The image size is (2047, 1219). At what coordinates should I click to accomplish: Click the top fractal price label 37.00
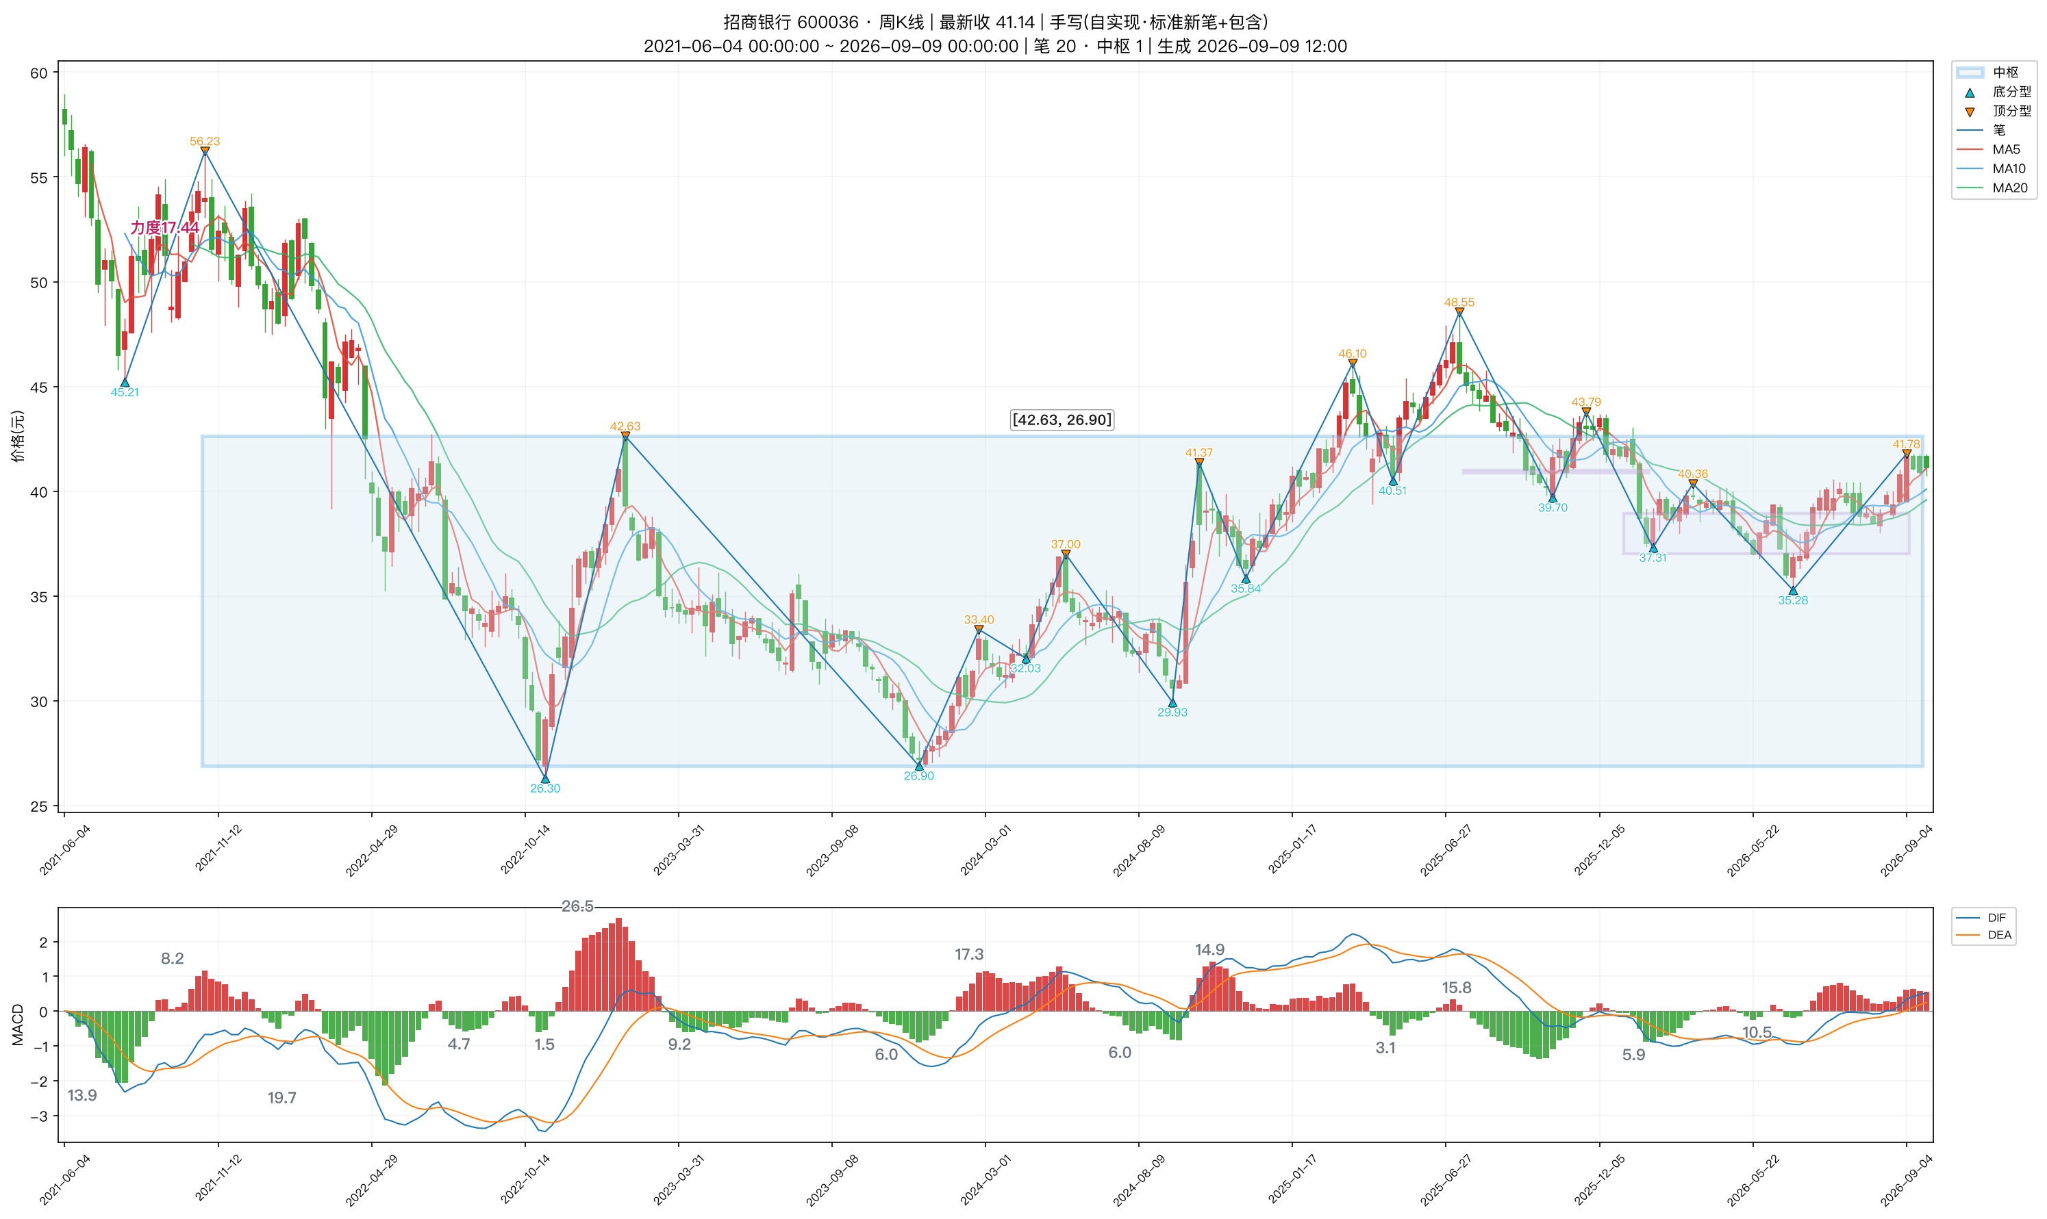[1066, 545]
